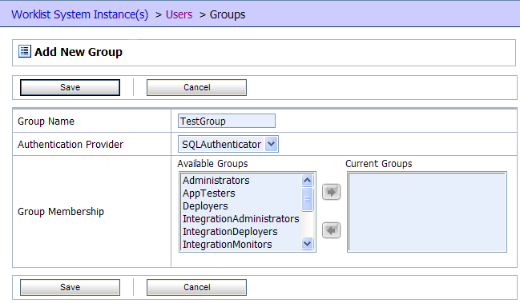Click the bottom Cancel button
The width and height of the screenshot is (520, 303).
pos(196,287)
